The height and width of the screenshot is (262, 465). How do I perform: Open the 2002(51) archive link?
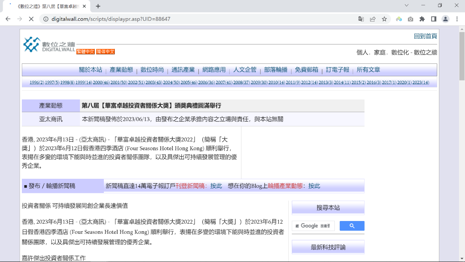tap(136, 83)
